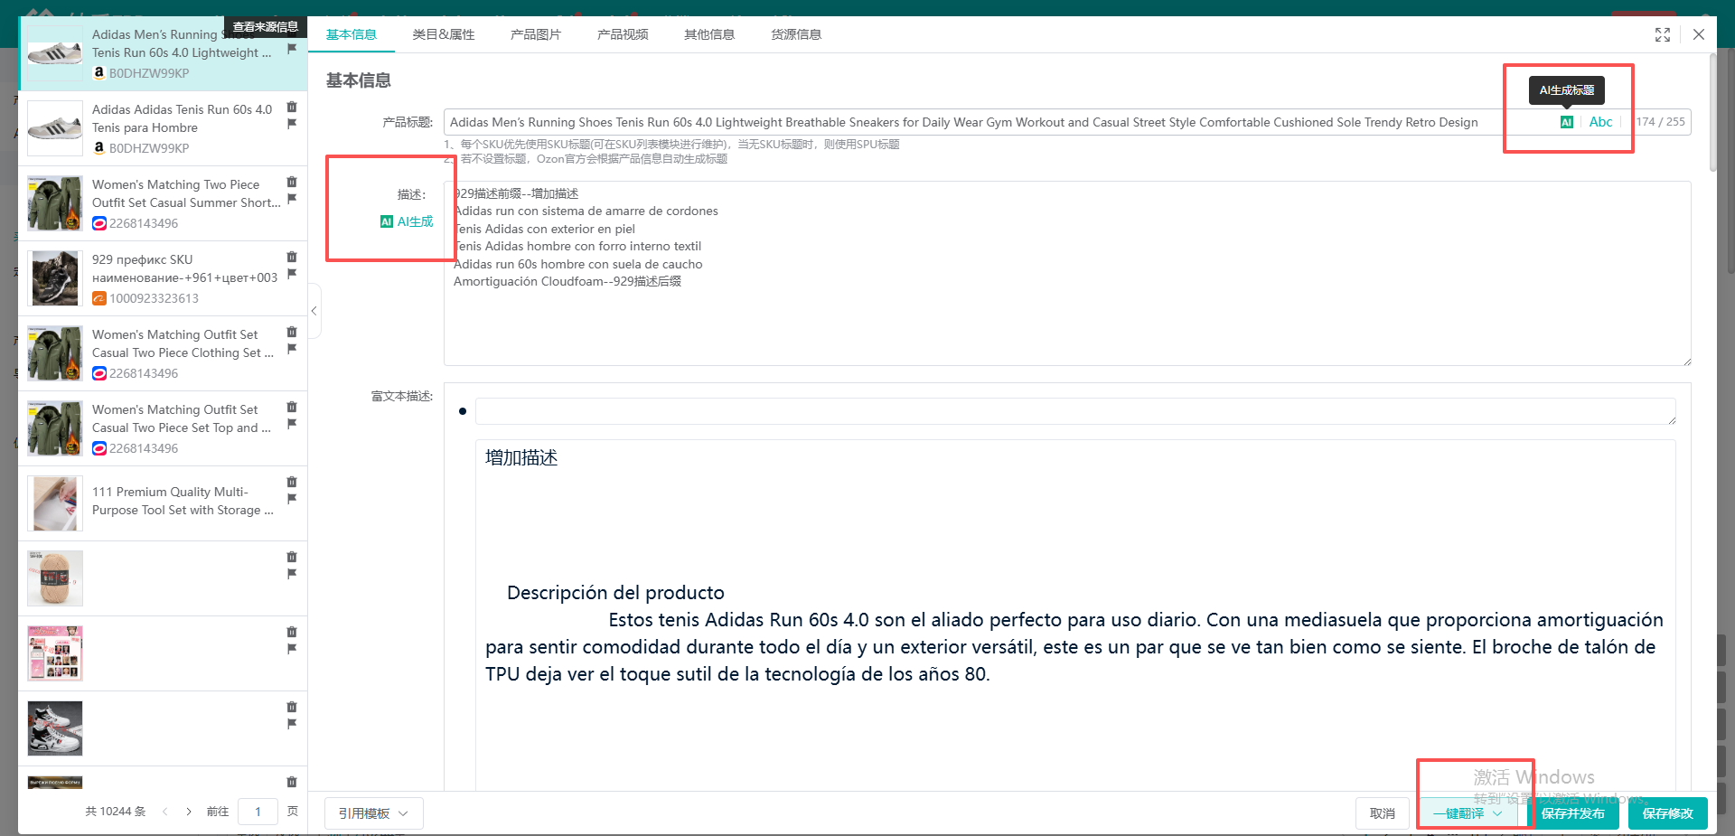Screen dimensions: 1735x836
Task: Click the 保存并发布 button
Action: click(1572, 813)
